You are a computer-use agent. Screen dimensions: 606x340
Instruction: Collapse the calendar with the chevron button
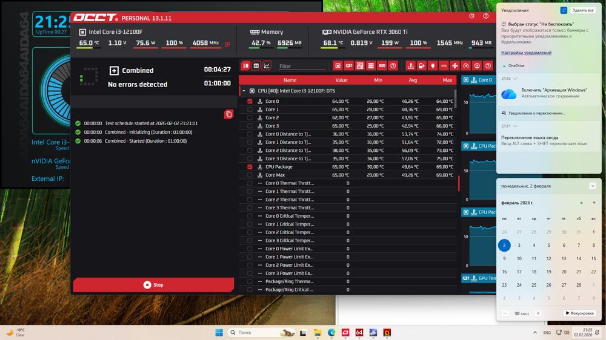593,186
